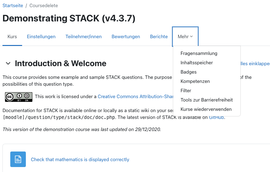Open the Einstellungen tab
270x172 pixels.
click(x=41, y=37)
